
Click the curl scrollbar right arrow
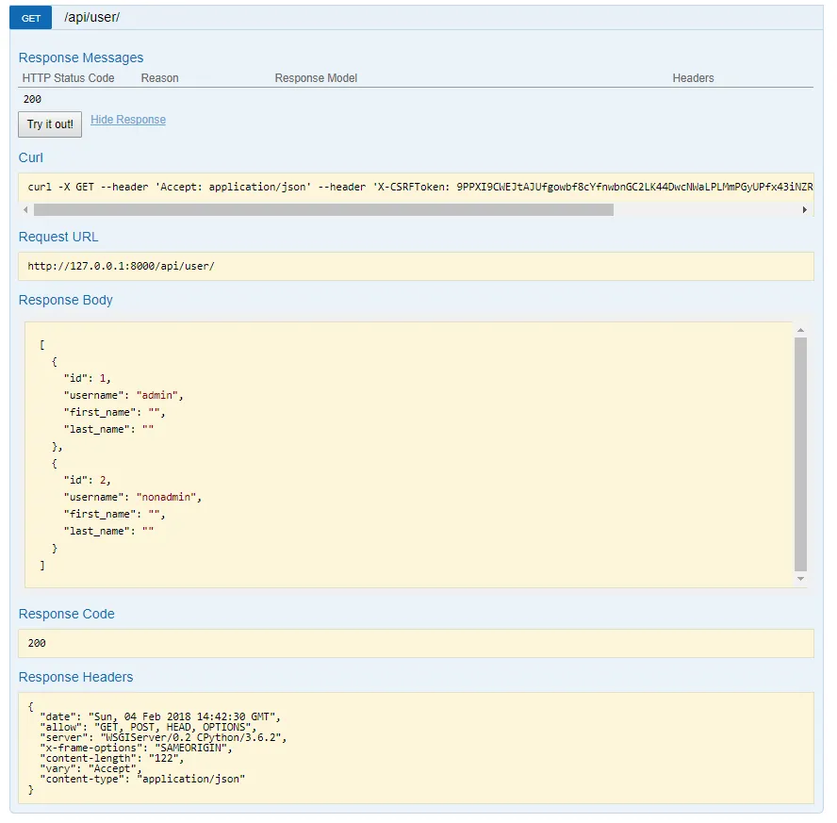pos(804,209)
